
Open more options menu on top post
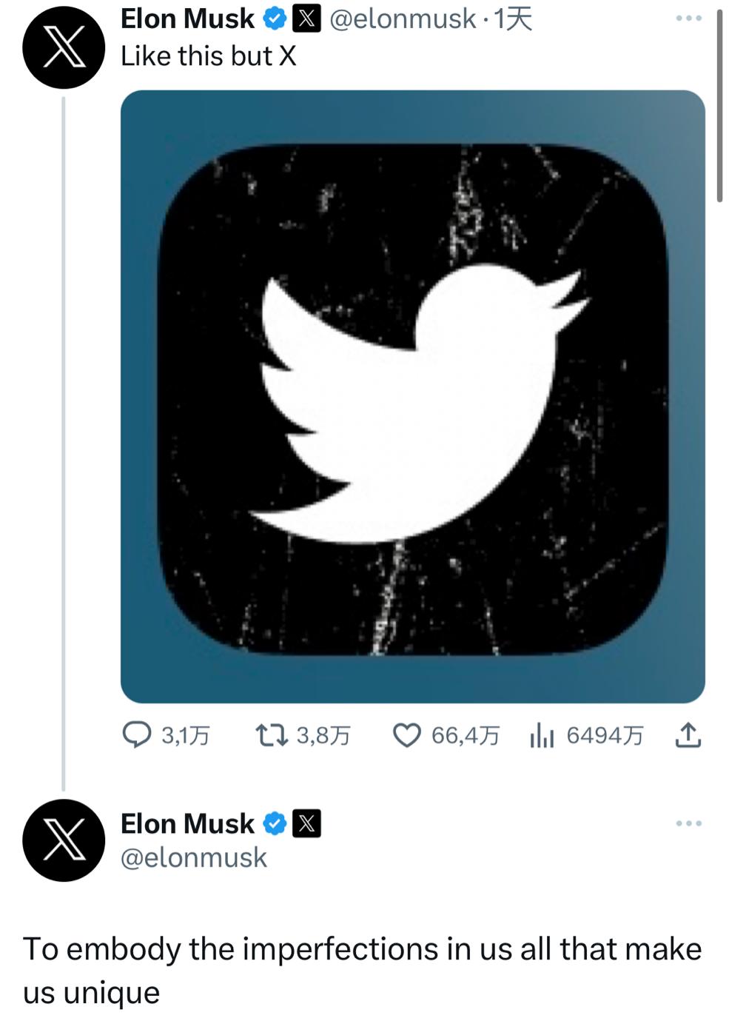pyautogui.click(x=688, y=18)
